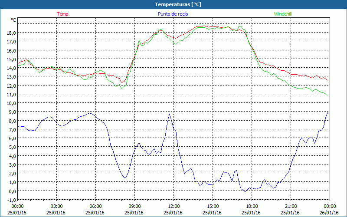Image resolution: width=347 pixels, height=217 pixels.
Task: Click the 4,0 y-axis value
Action: point(13,156)
